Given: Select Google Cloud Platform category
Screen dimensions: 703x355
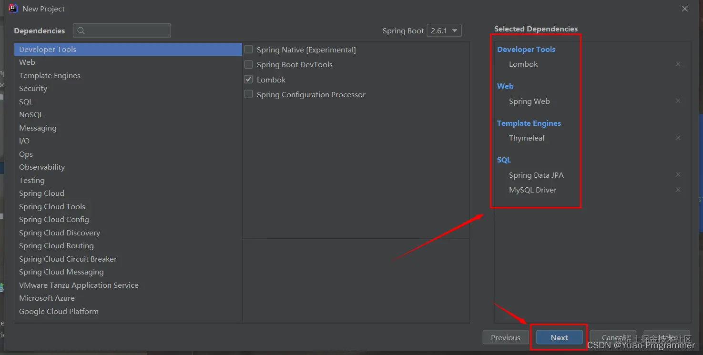Looking at the screenshot, I should pyautogui.click(x=128, y=311).
